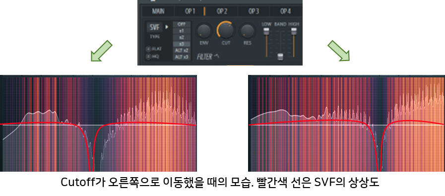Switch to the OP 3 tab

[x=254, y=11]
